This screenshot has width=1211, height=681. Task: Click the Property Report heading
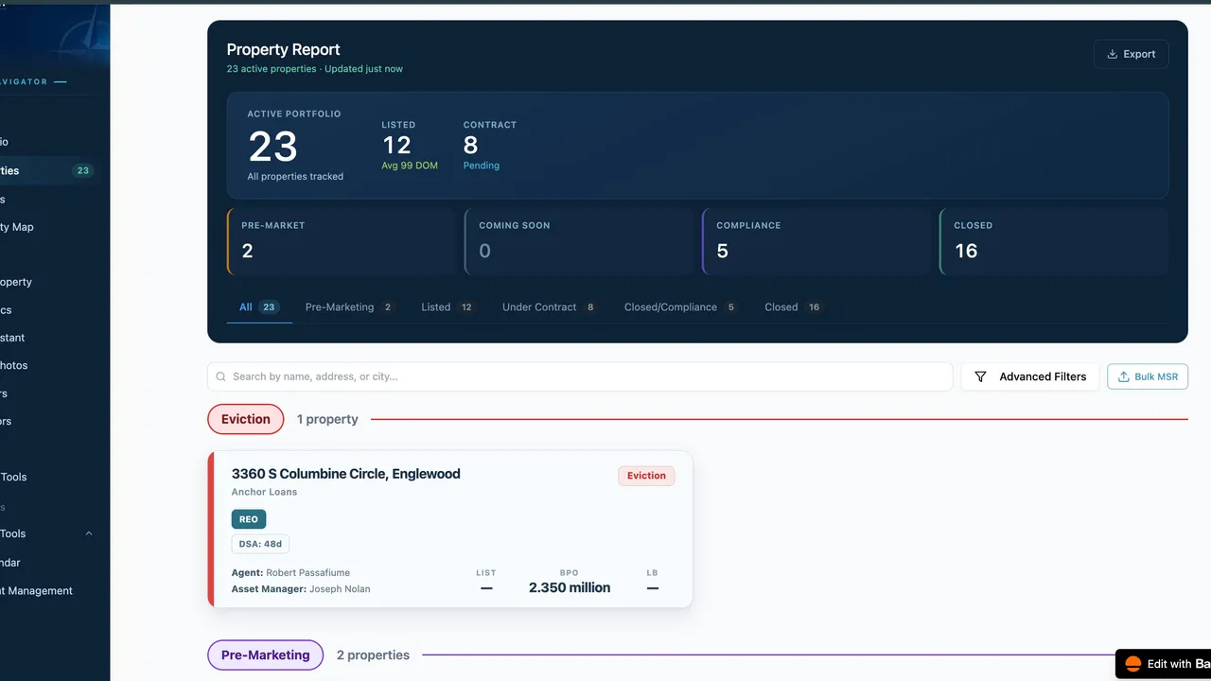(283, 49)
